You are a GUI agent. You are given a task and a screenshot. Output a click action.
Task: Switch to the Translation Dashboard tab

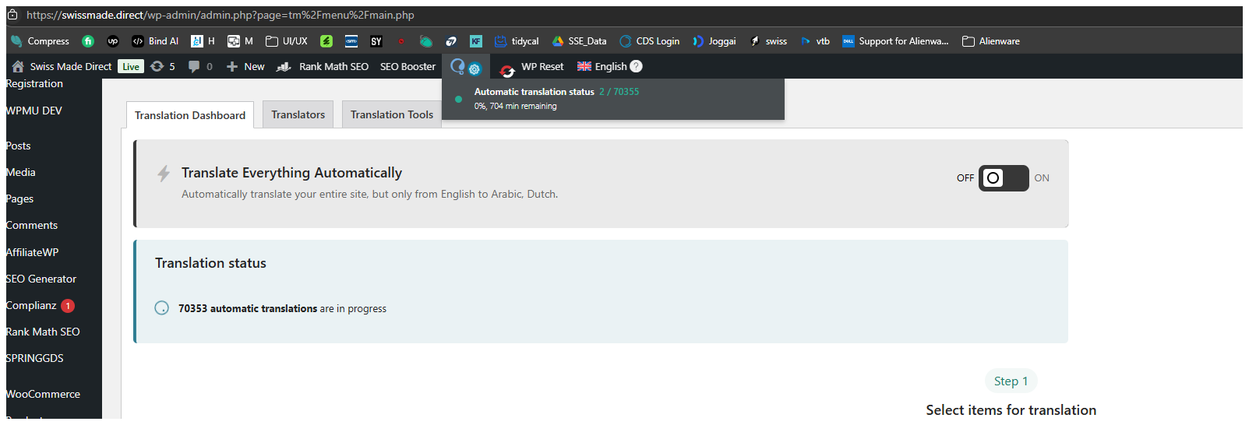click(x=190, y=115)
